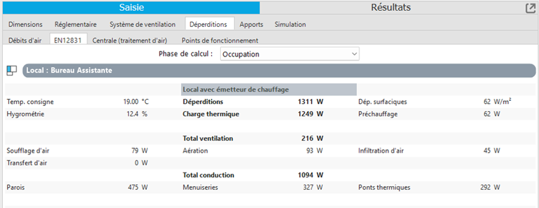This screenshot has width=539, height=208.
Task: Open the Points de fonctionnement sub-tab
Action: tap(220, 41)
